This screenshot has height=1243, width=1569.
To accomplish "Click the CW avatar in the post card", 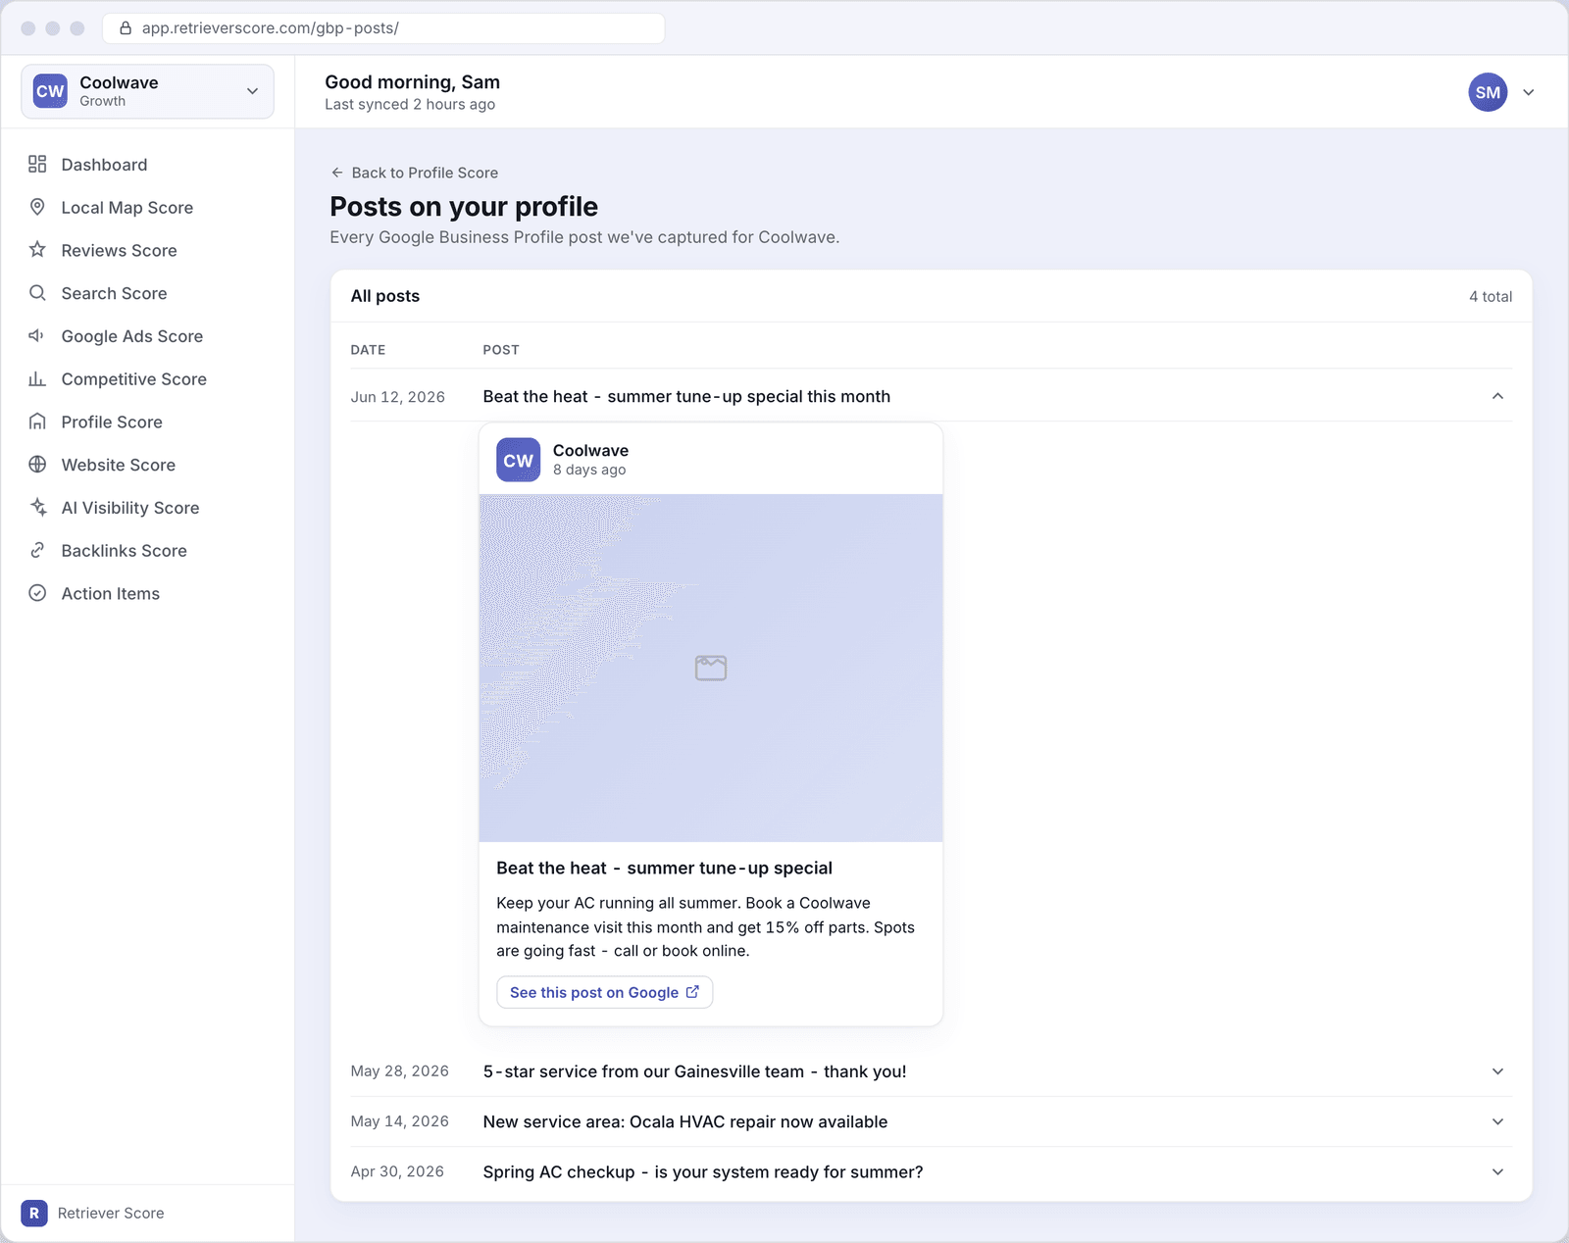I will pos(518,460).
